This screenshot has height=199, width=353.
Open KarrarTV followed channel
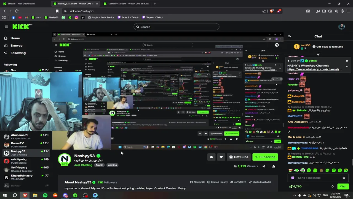pyautogui.click(x=26, y=145)
